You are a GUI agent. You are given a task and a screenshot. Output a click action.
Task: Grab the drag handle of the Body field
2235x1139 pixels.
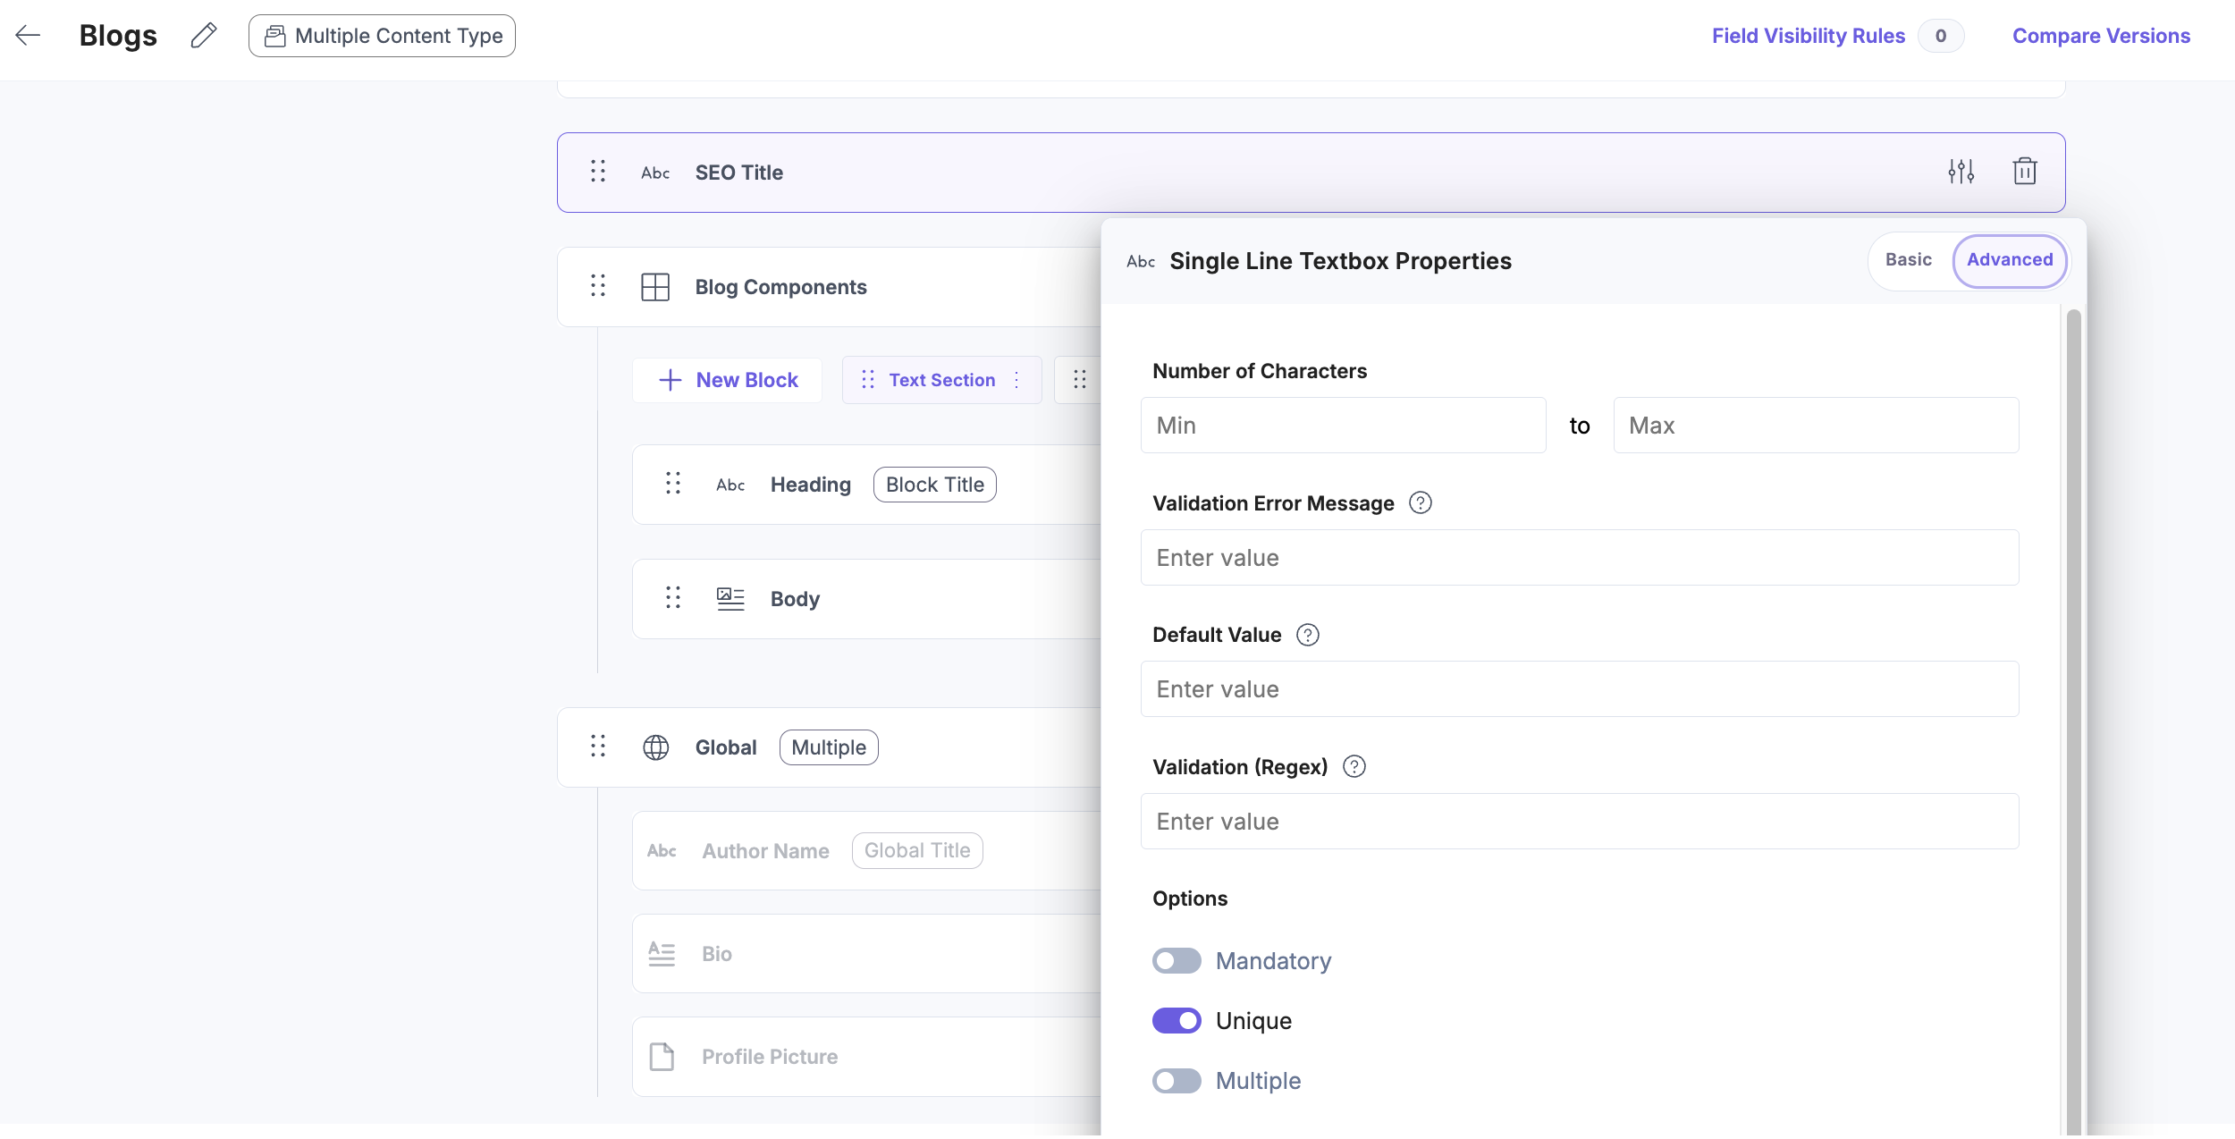pos(673,598)
